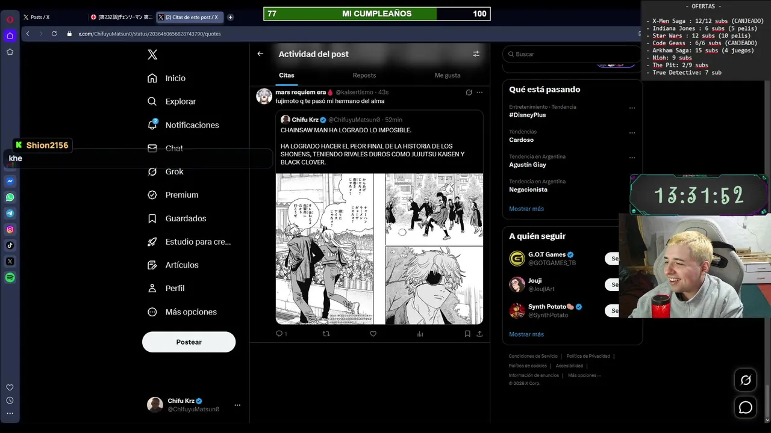
Task: Open Grok in X navigation
Action: tap(166, 171)
